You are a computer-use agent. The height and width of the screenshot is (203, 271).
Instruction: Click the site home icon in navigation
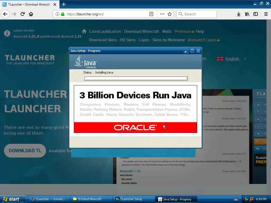pos(84,31)
